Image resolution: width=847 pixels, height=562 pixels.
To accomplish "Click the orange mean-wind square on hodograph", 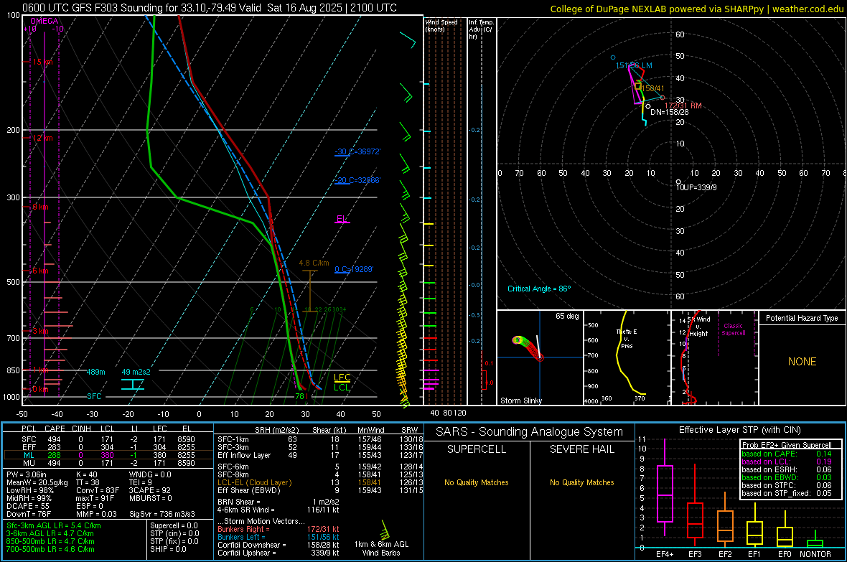I will pyautogui.click(x=638, y=86).
